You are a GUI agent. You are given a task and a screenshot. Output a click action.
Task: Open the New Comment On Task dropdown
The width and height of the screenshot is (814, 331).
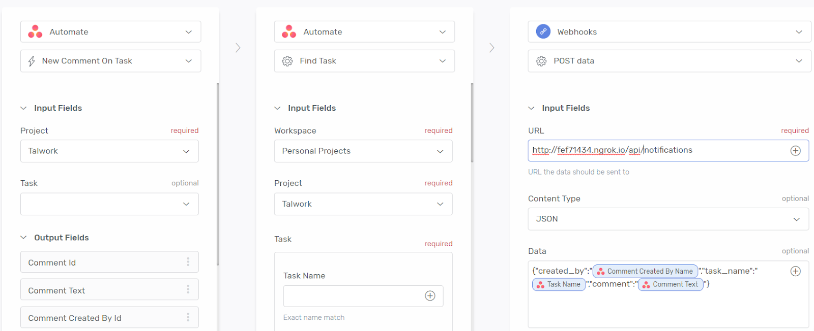click(x=110, y=61)
